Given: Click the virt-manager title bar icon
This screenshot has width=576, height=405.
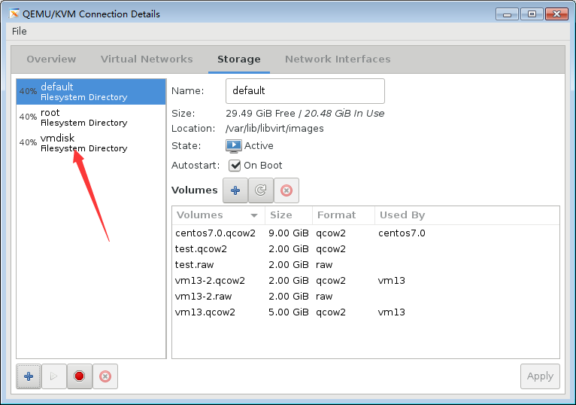Looking at the screenshot, I should [x=14, y=14].
